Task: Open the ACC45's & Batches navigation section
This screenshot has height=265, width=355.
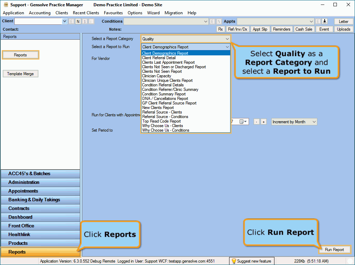Action: [x=40, y=174]
